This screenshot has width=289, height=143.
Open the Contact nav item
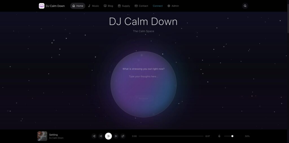pyautogui.click(x=141, y=6)
